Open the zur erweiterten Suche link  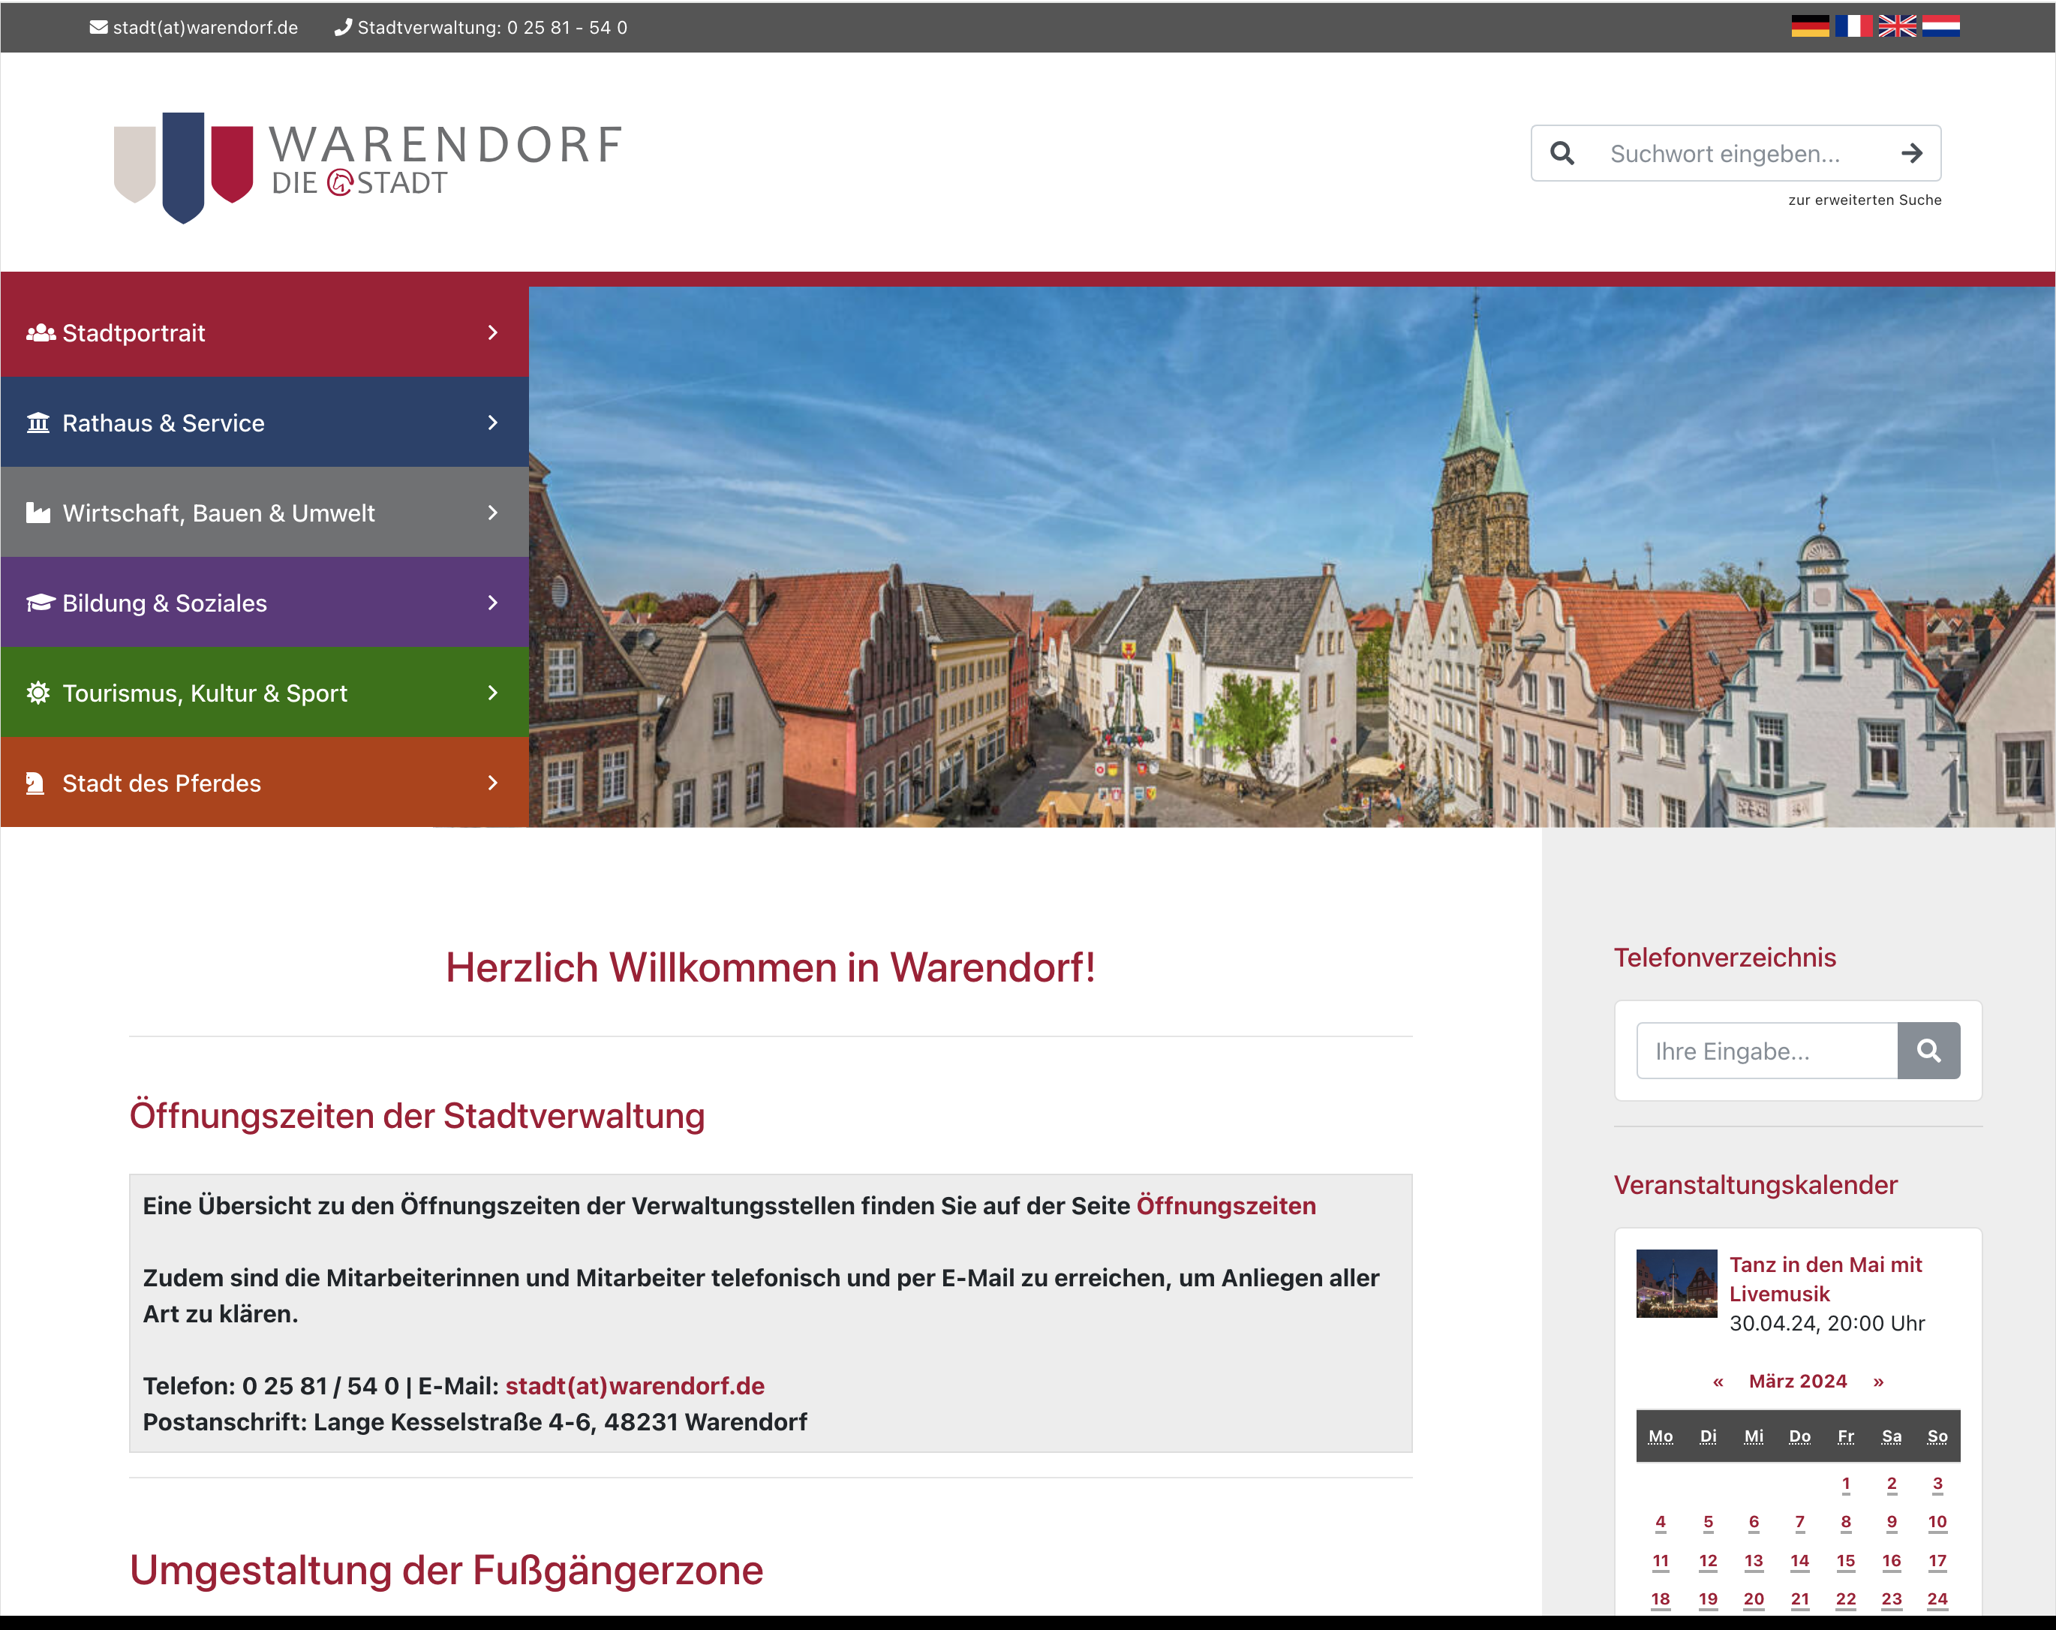pos(1865,200)
